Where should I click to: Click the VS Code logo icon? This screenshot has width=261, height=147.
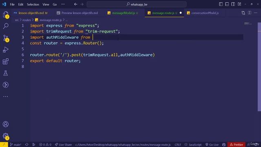(x=4, y=4)
